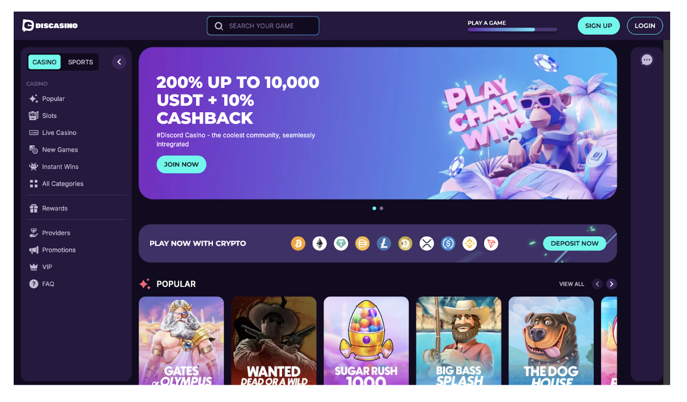Click the Tron coin icon

[x=491, y=244]
